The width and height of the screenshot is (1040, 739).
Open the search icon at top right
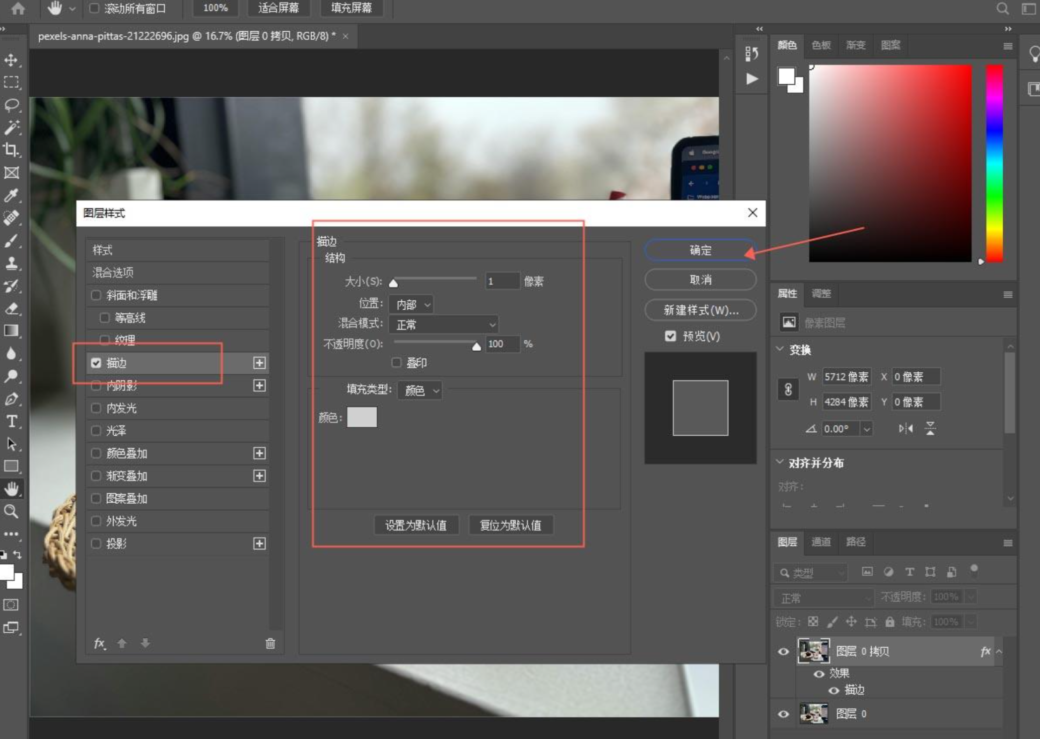pos(1002,8)
